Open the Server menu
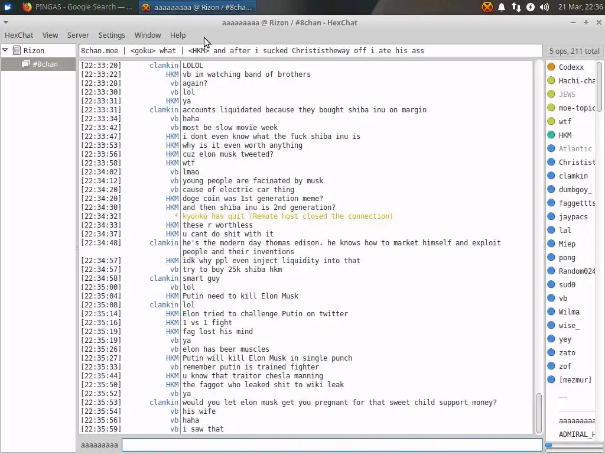 (78, 35)
